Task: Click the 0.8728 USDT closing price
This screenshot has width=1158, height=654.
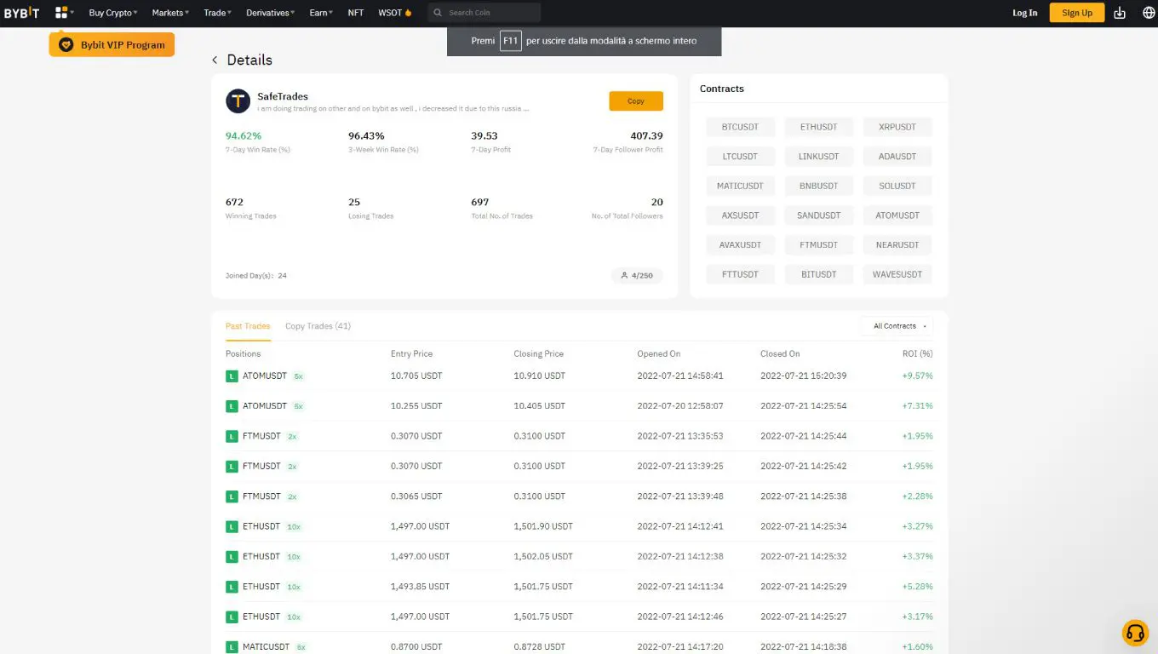Action: (x=539, y=647)
